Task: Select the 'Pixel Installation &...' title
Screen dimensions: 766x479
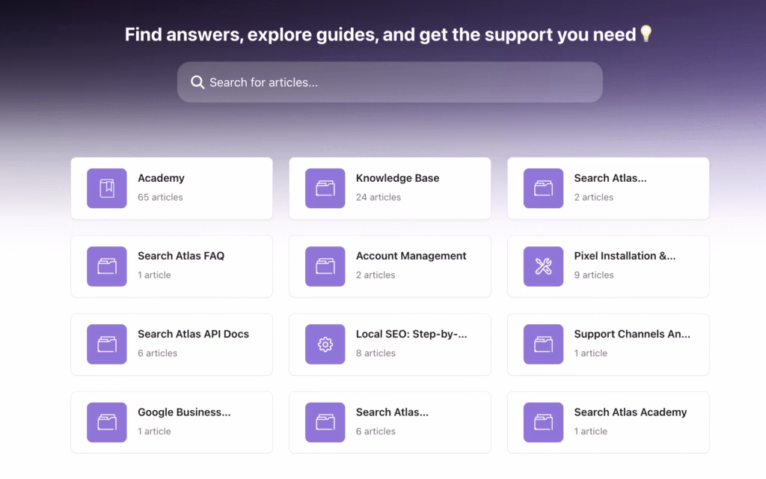Action: (x=625, y=256)
